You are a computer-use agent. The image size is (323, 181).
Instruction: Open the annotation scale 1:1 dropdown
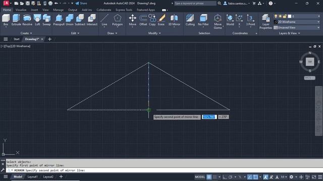pos(284,176)
